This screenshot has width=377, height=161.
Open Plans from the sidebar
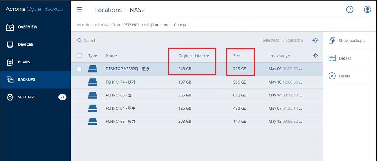point(23,62)
